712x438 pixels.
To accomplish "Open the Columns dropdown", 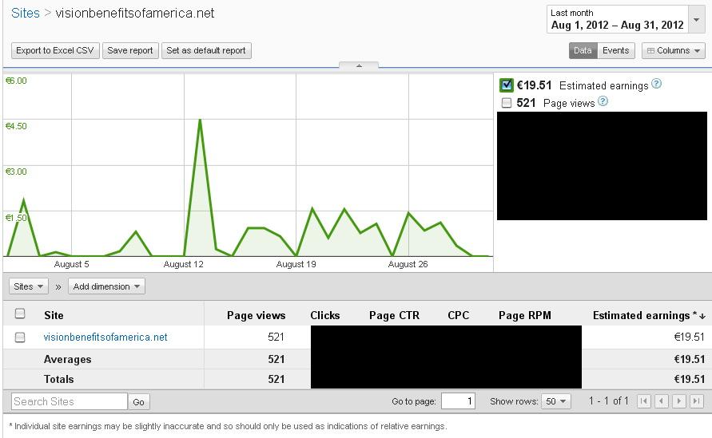I will pyautogui.click(x=674, y=50).
